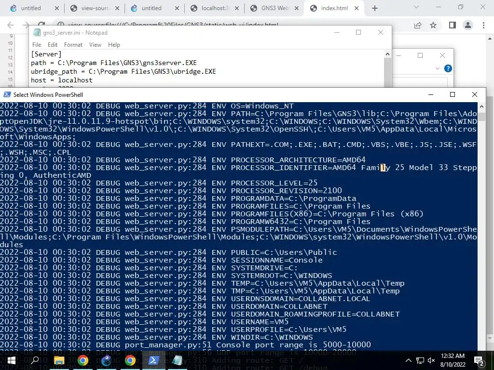Click the Console port range log line
Screen dimensions: 494x370
click(185, 345)
